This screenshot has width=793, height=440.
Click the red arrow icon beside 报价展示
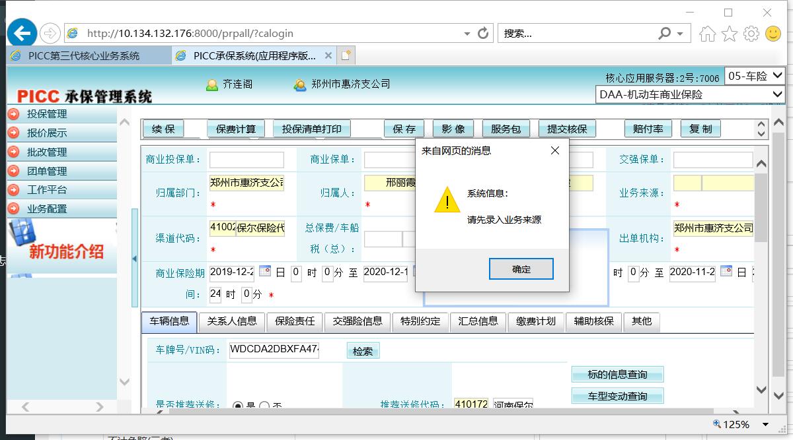click(14, 133)
